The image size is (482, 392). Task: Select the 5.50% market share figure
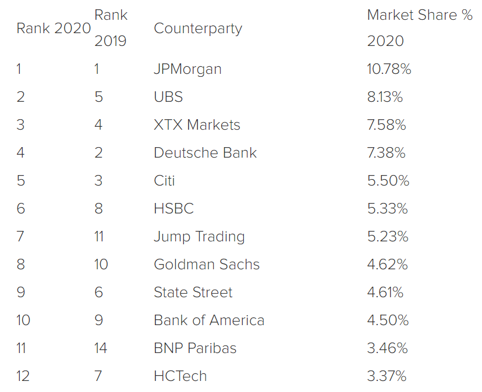[x=388, y=181]
